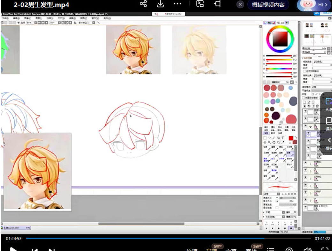Toggle visibility eye of layer 文件夹1
Image resolution: width=332 pixels, height=251 pixels.
(305, 192)
